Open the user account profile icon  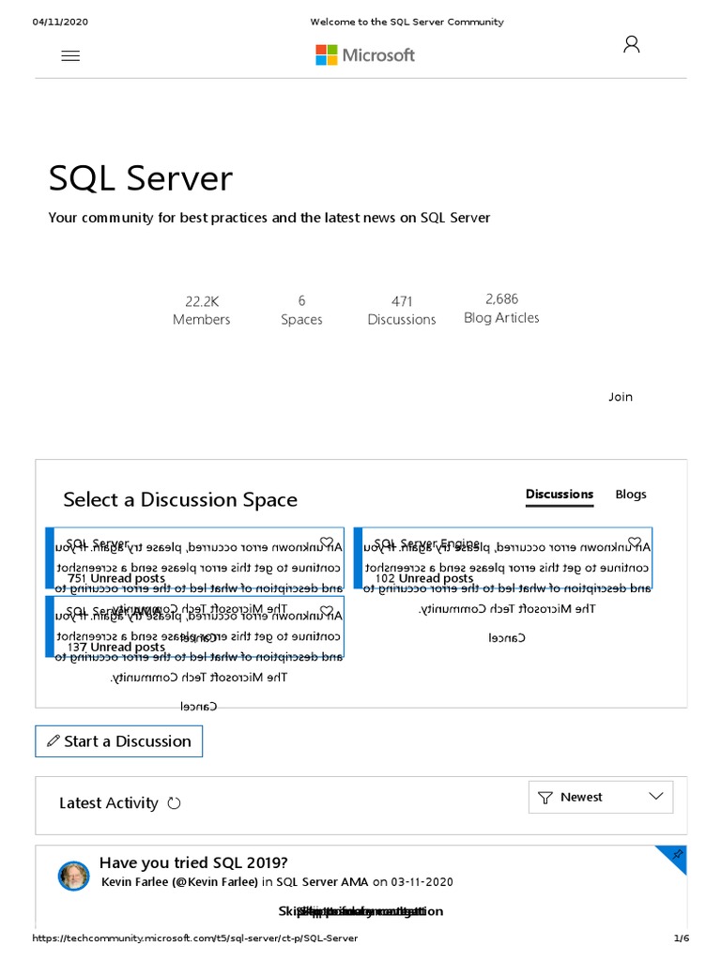[632, 44]
